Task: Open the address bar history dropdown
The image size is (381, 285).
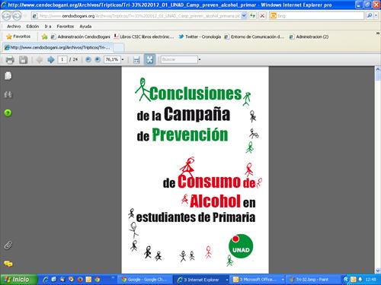Action: coord(244,16)
